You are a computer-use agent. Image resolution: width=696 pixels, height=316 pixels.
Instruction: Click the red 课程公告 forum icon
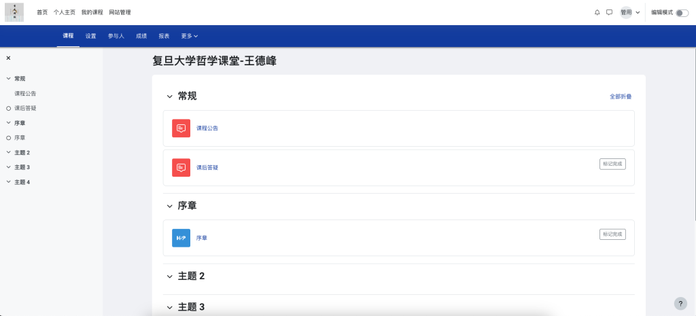pyautogui.click(x=181, y=128)
